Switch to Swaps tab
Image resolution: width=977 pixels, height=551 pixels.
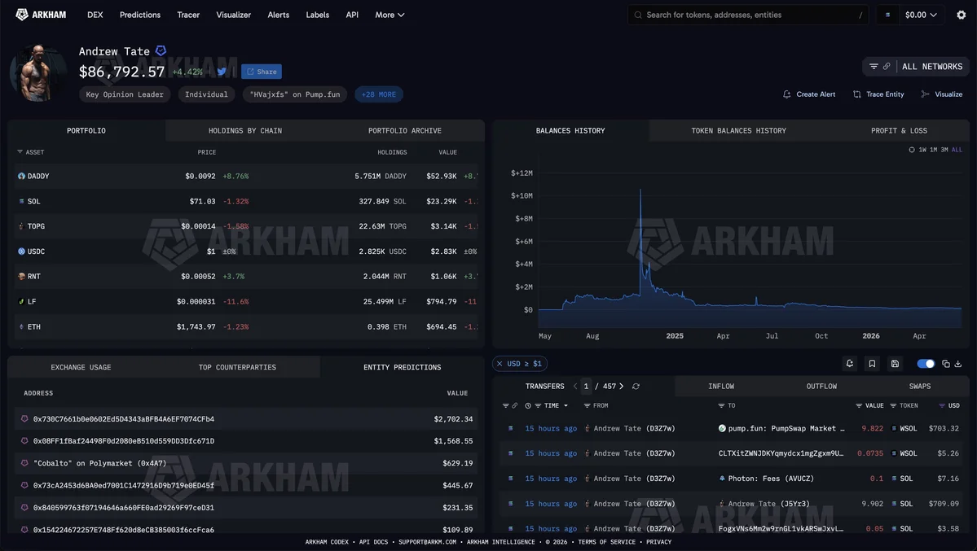pyautogui.click(x=920, y=386)
